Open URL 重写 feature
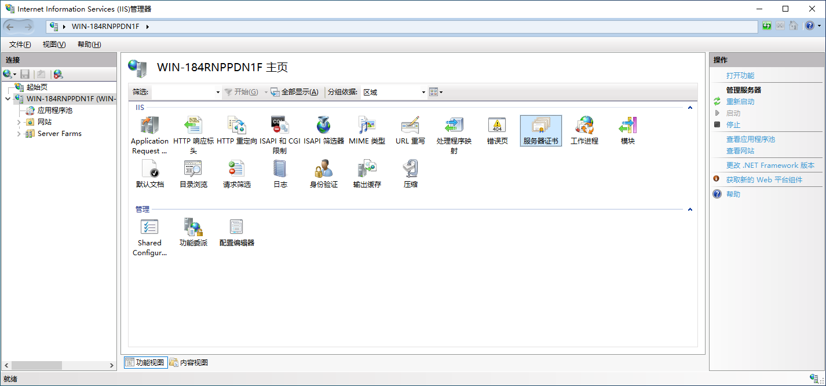Image resolution: width=826 pixels, height=386 pixels. pyautogui.click(x=411, y=131)
